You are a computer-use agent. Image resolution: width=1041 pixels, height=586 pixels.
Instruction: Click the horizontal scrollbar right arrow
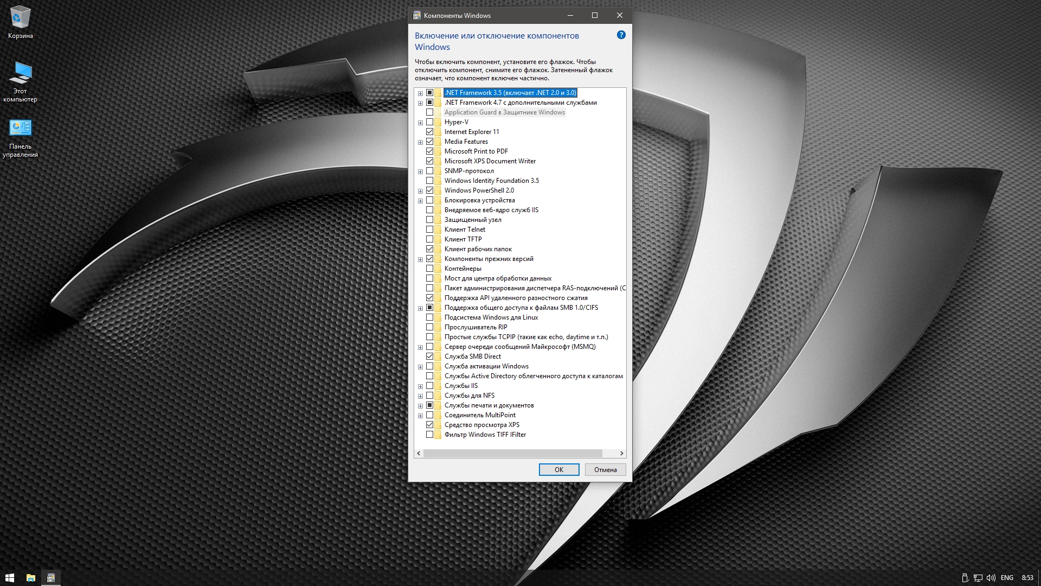point(621,453)
